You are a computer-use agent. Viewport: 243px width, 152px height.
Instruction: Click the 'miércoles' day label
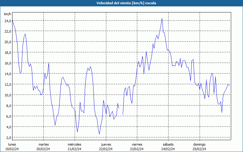click(x=74, y=144)
